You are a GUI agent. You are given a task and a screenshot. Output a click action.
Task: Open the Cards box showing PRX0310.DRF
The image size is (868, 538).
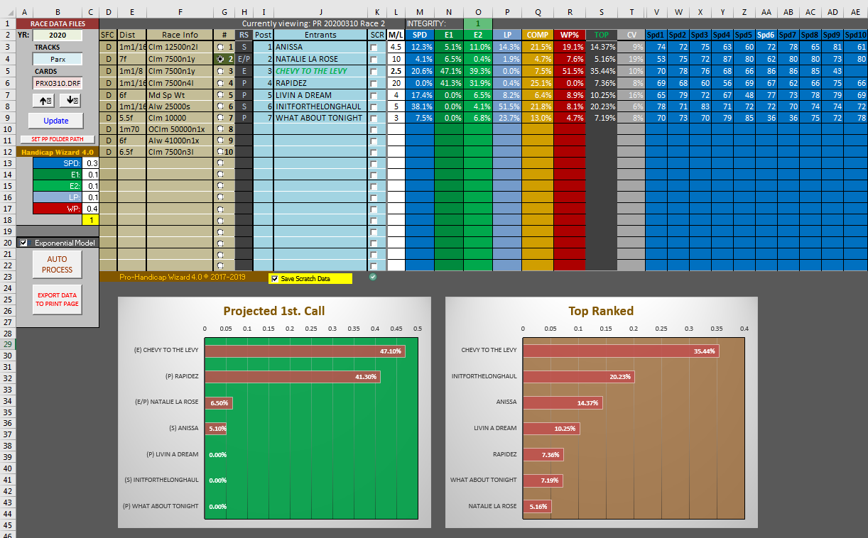pos(57,83)
